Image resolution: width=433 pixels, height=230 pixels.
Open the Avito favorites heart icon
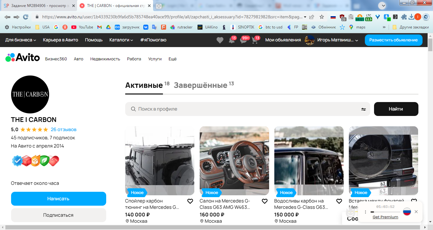(220, 40)
